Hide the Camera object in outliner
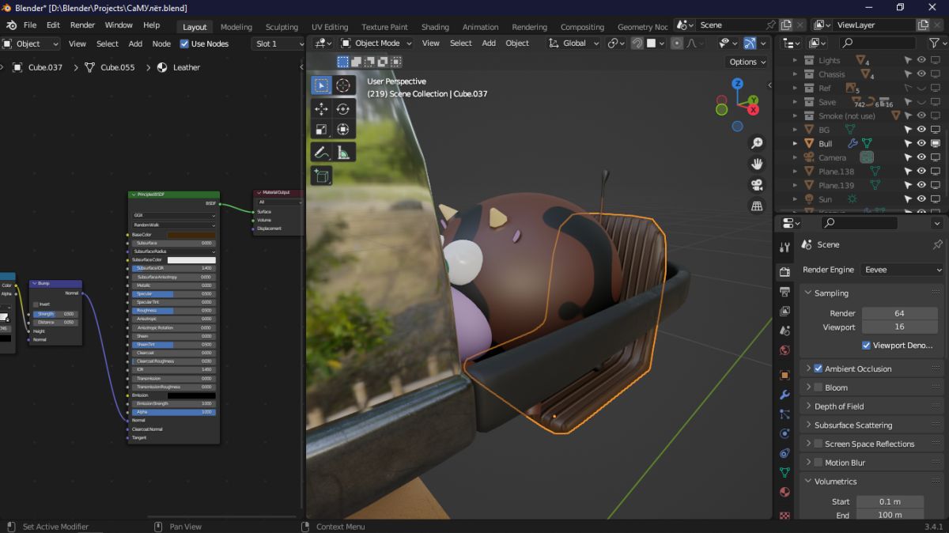The image size is (949, 533). (x=921, y=157)
